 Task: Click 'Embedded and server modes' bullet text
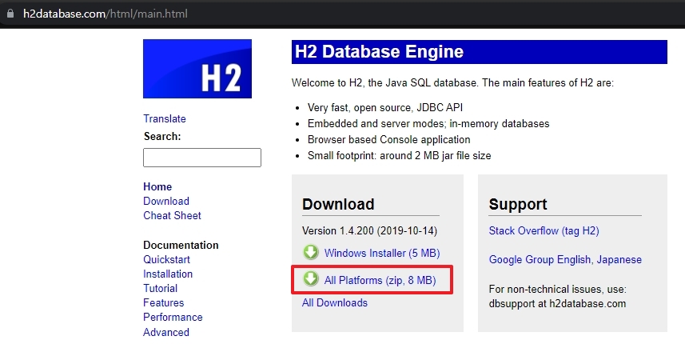428,124
